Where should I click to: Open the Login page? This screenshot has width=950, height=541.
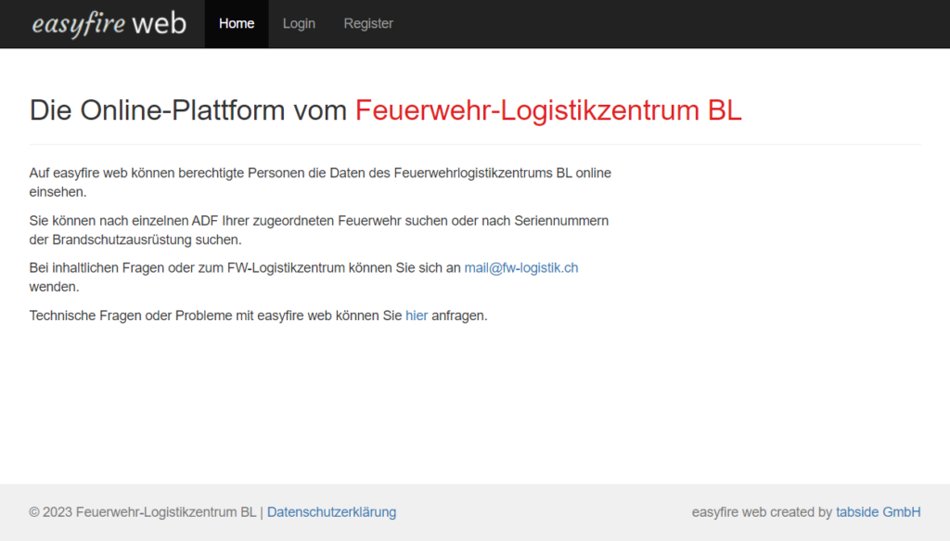299,23
